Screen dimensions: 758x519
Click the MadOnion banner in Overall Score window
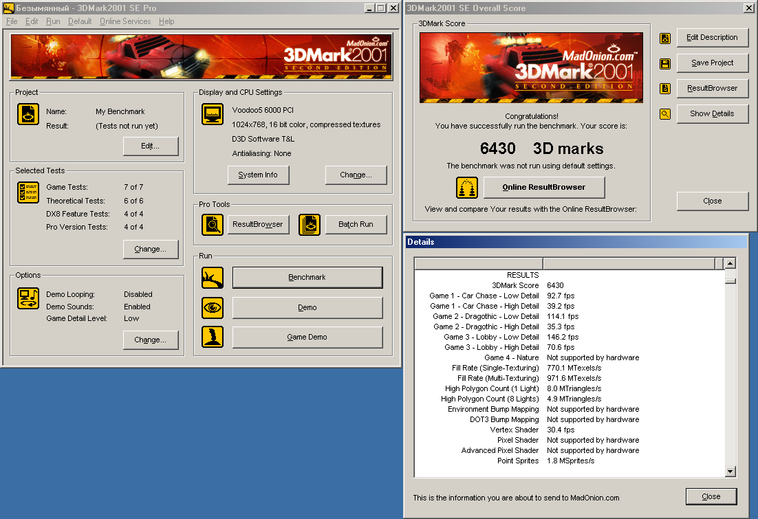coord(531,67)
